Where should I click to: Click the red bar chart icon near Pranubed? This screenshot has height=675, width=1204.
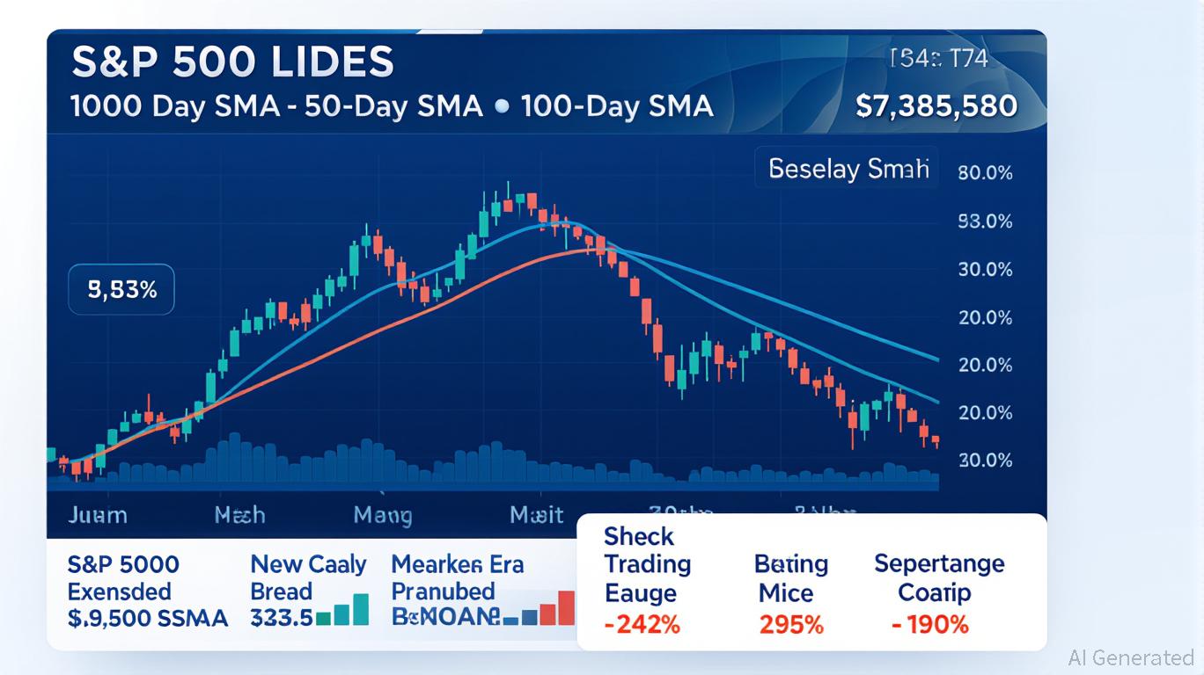[549, 610]
